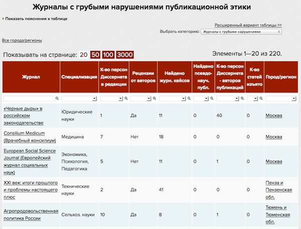Show 20 items per page
The image size is (301, 229).
[83, 55]
